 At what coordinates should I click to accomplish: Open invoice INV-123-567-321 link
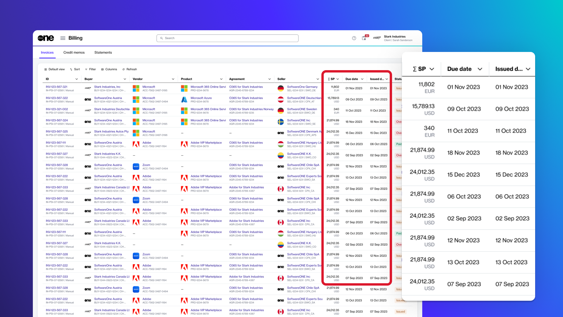[x=57, y=87]
